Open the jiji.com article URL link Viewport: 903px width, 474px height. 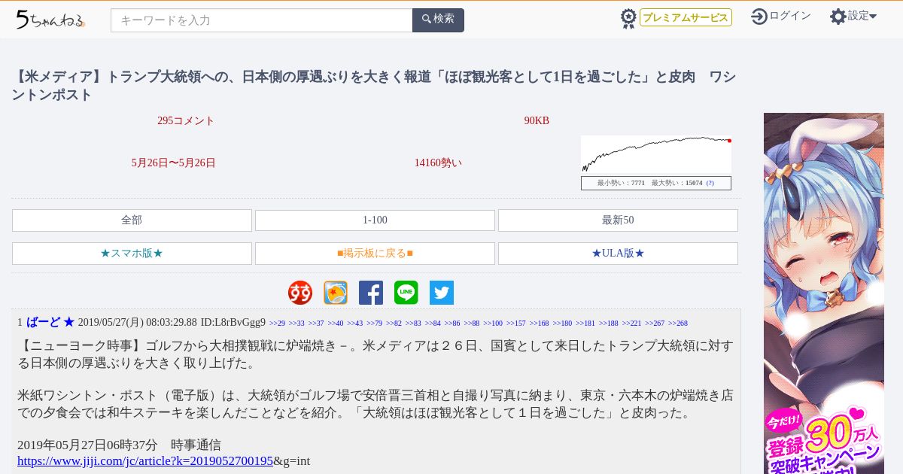145,461
